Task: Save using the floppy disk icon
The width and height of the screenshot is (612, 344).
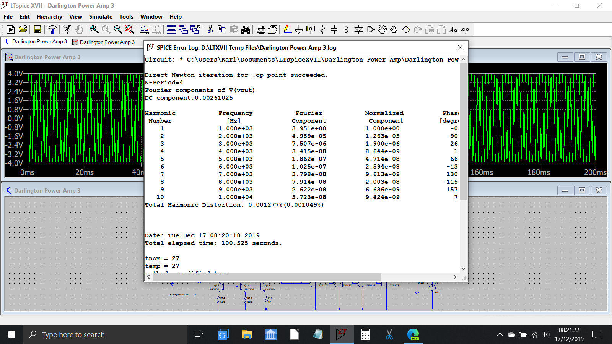Action: click(x=37, y=29)
